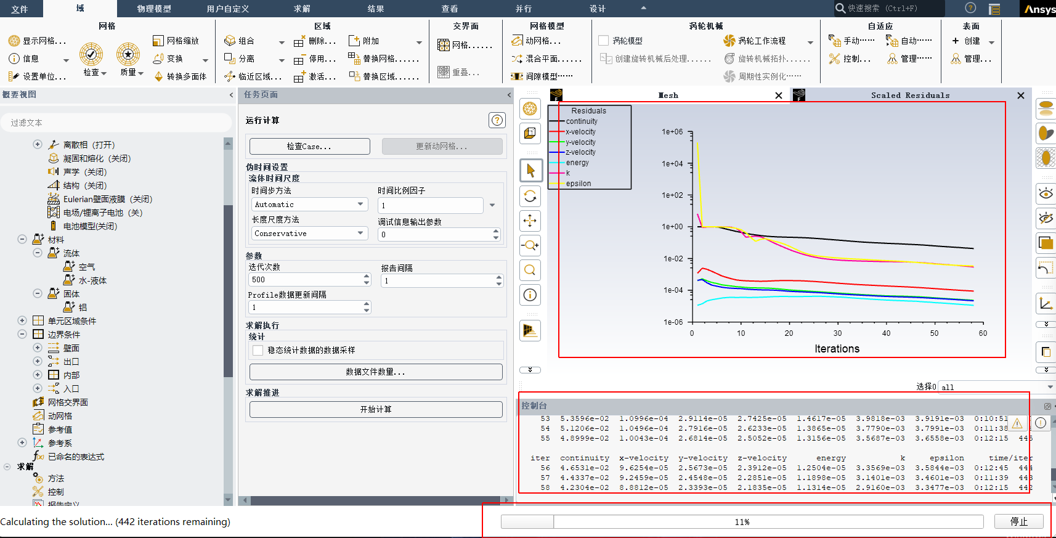Switch to the 用户自定义 ribbon tab

pyautogui.click(x=228, y=9)
